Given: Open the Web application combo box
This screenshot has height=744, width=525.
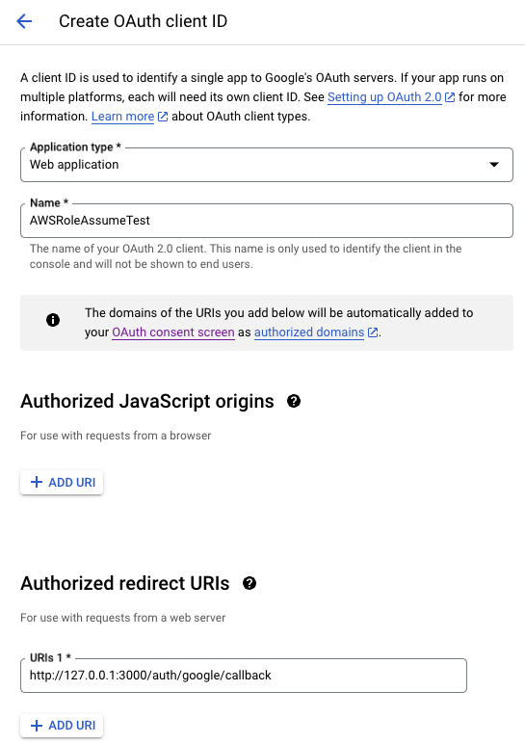Looking at the screenshot, I should [267, 165].
